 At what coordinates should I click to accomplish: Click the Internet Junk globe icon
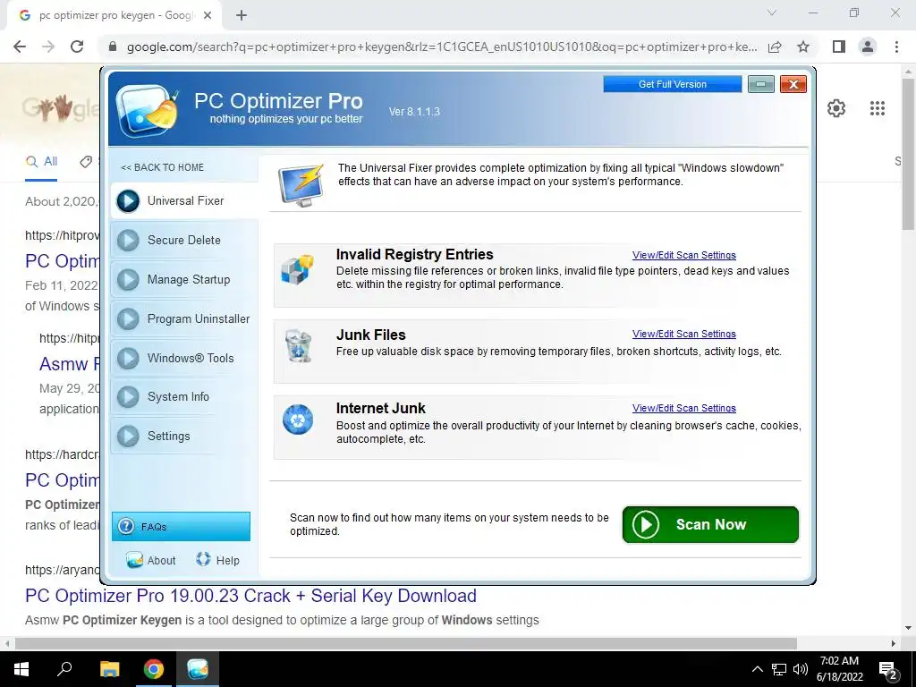click(x=298, y=420)
